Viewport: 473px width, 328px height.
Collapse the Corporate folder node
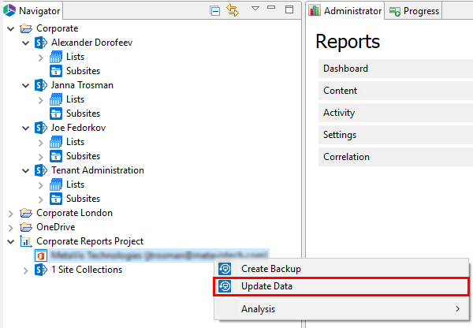click(x=10, y=28)
